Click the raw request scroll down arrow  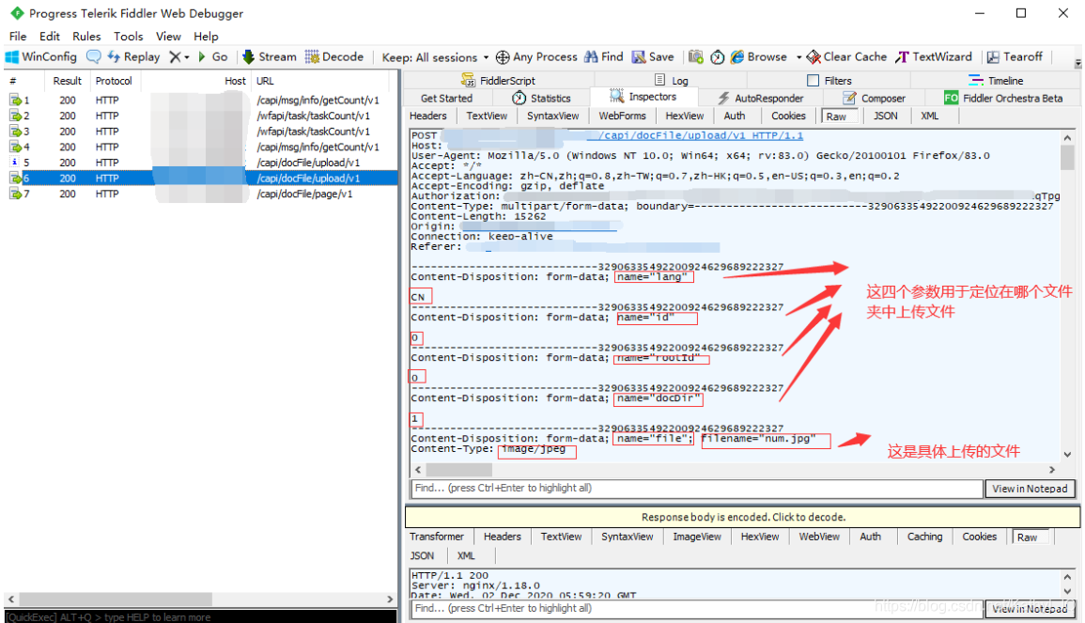pyautogui.click(x=1068, y=455)
